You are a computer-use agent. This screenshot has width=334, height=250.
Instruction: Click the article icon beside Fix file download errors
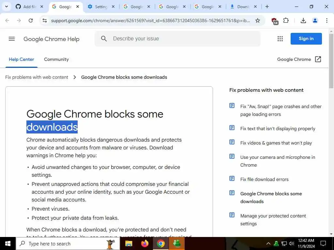(x=232, y=178)
